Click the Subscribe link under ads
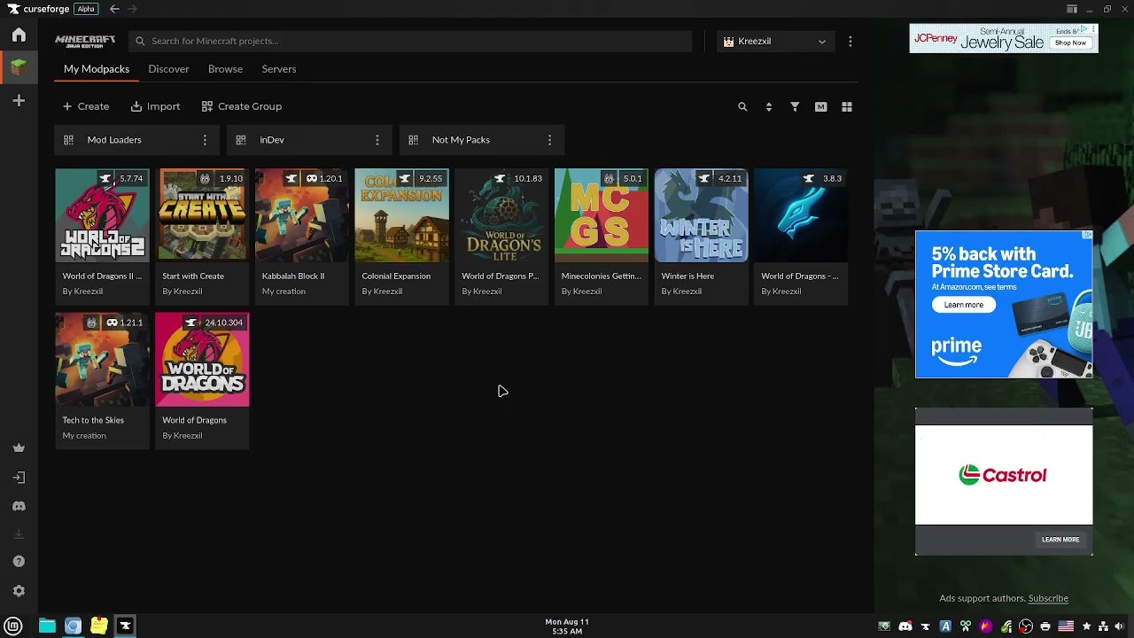 pyautogui.click(x=1048, y=598)
